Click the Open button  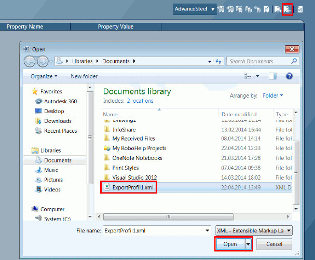point(230,244)
